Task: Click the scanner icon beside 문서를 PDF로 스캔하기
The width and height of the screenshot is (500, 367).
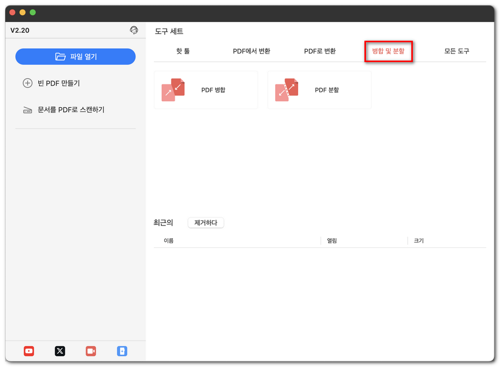Action: [x=28, y=109]
